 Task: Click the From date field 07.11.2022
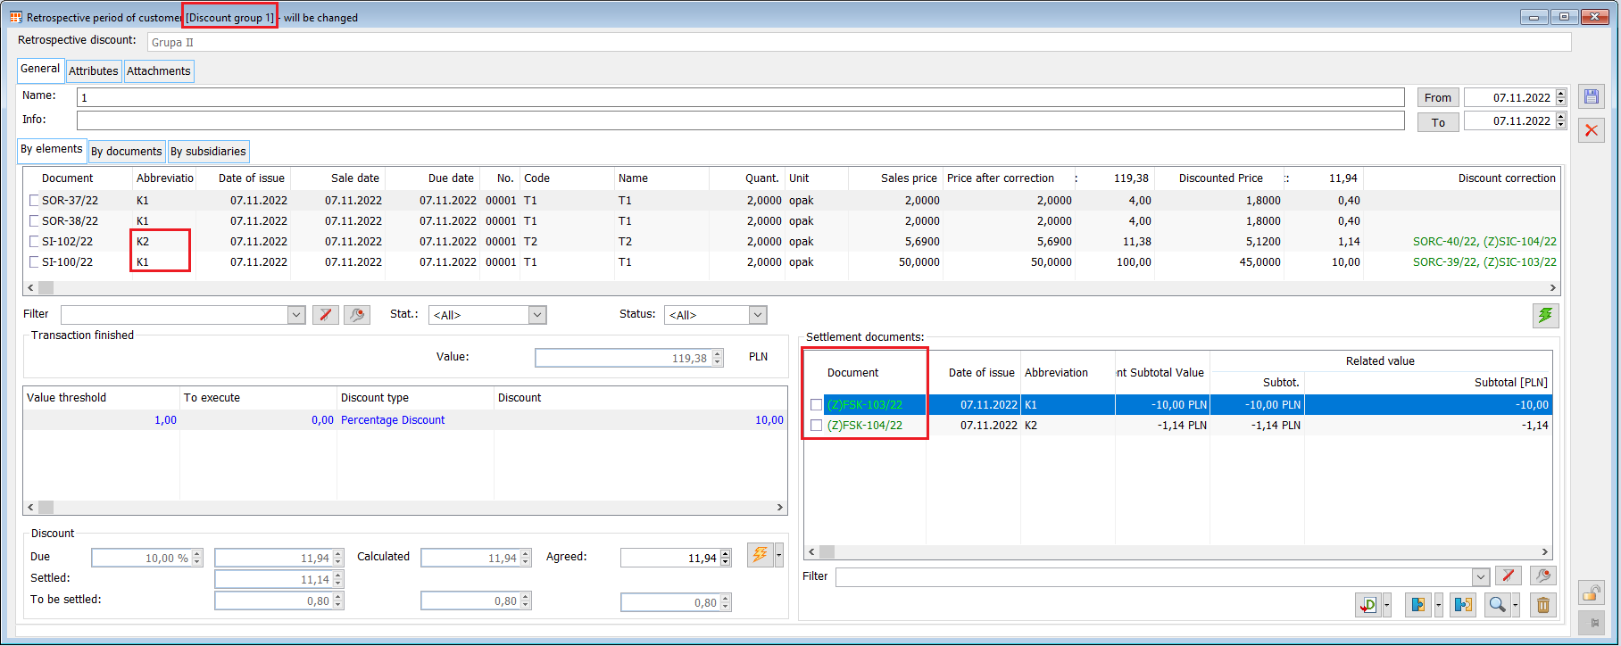tap(1509, 97)
